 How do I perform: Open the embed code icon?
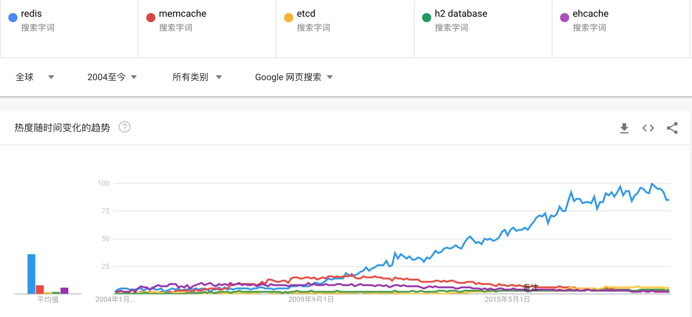648,128
